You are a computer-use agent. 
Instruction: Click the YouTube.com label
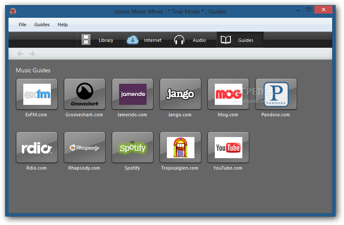click(x=228, y=168)
